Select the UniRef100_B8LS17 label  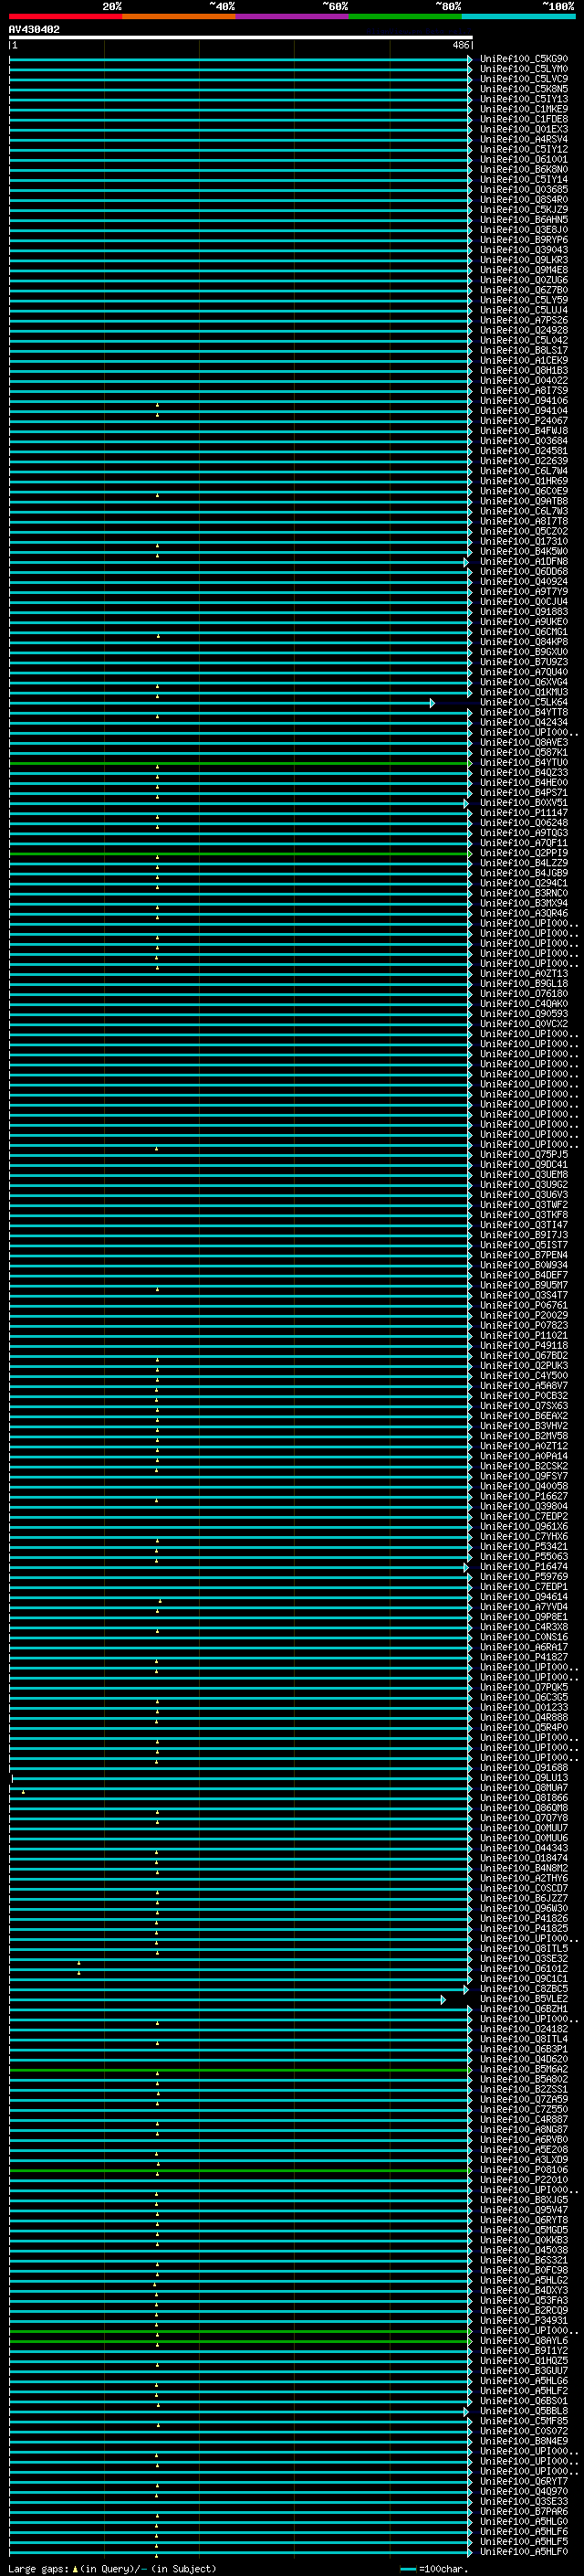(x=524, y=350)
